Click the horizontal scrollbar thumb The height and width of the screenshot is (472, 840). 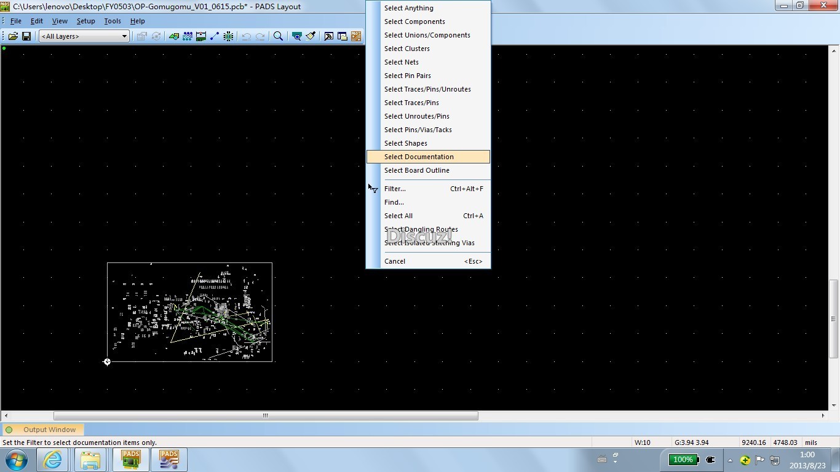coord(266,416)
